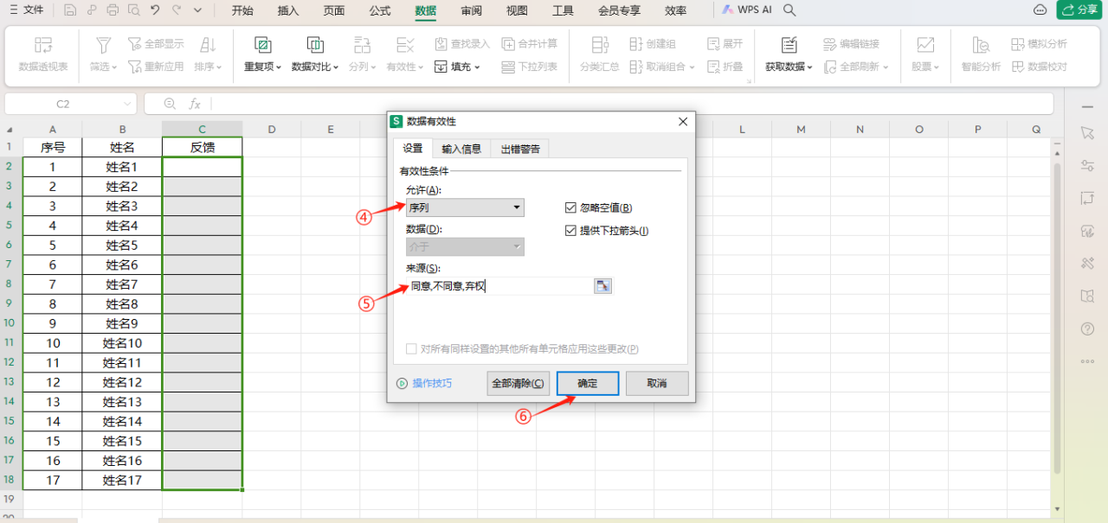Redo the last undone action

[x=177, y=10]
